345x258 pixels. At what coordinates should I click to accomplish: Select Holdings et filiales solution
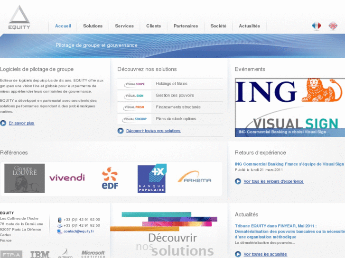[172, 84]
